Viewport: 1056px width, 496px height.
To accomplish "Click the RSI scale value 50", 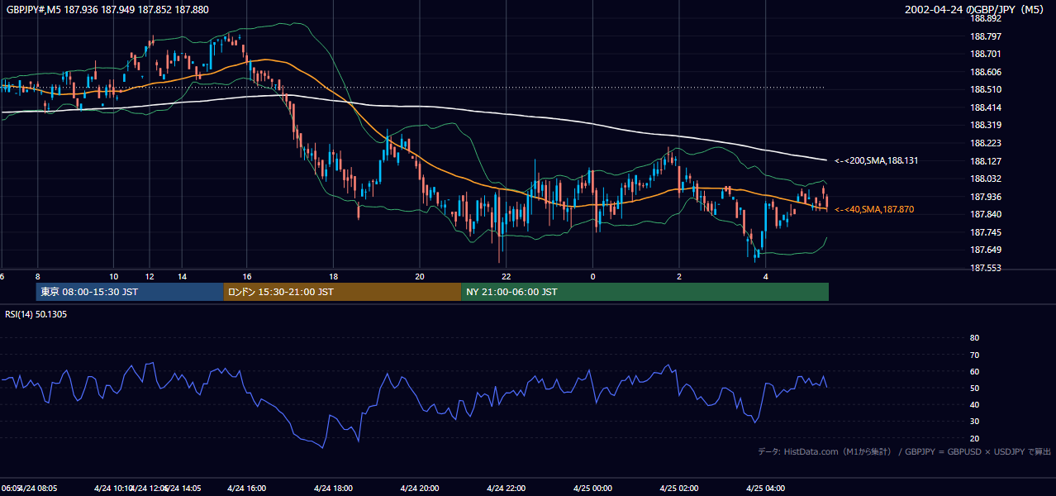I will [974, 388].
